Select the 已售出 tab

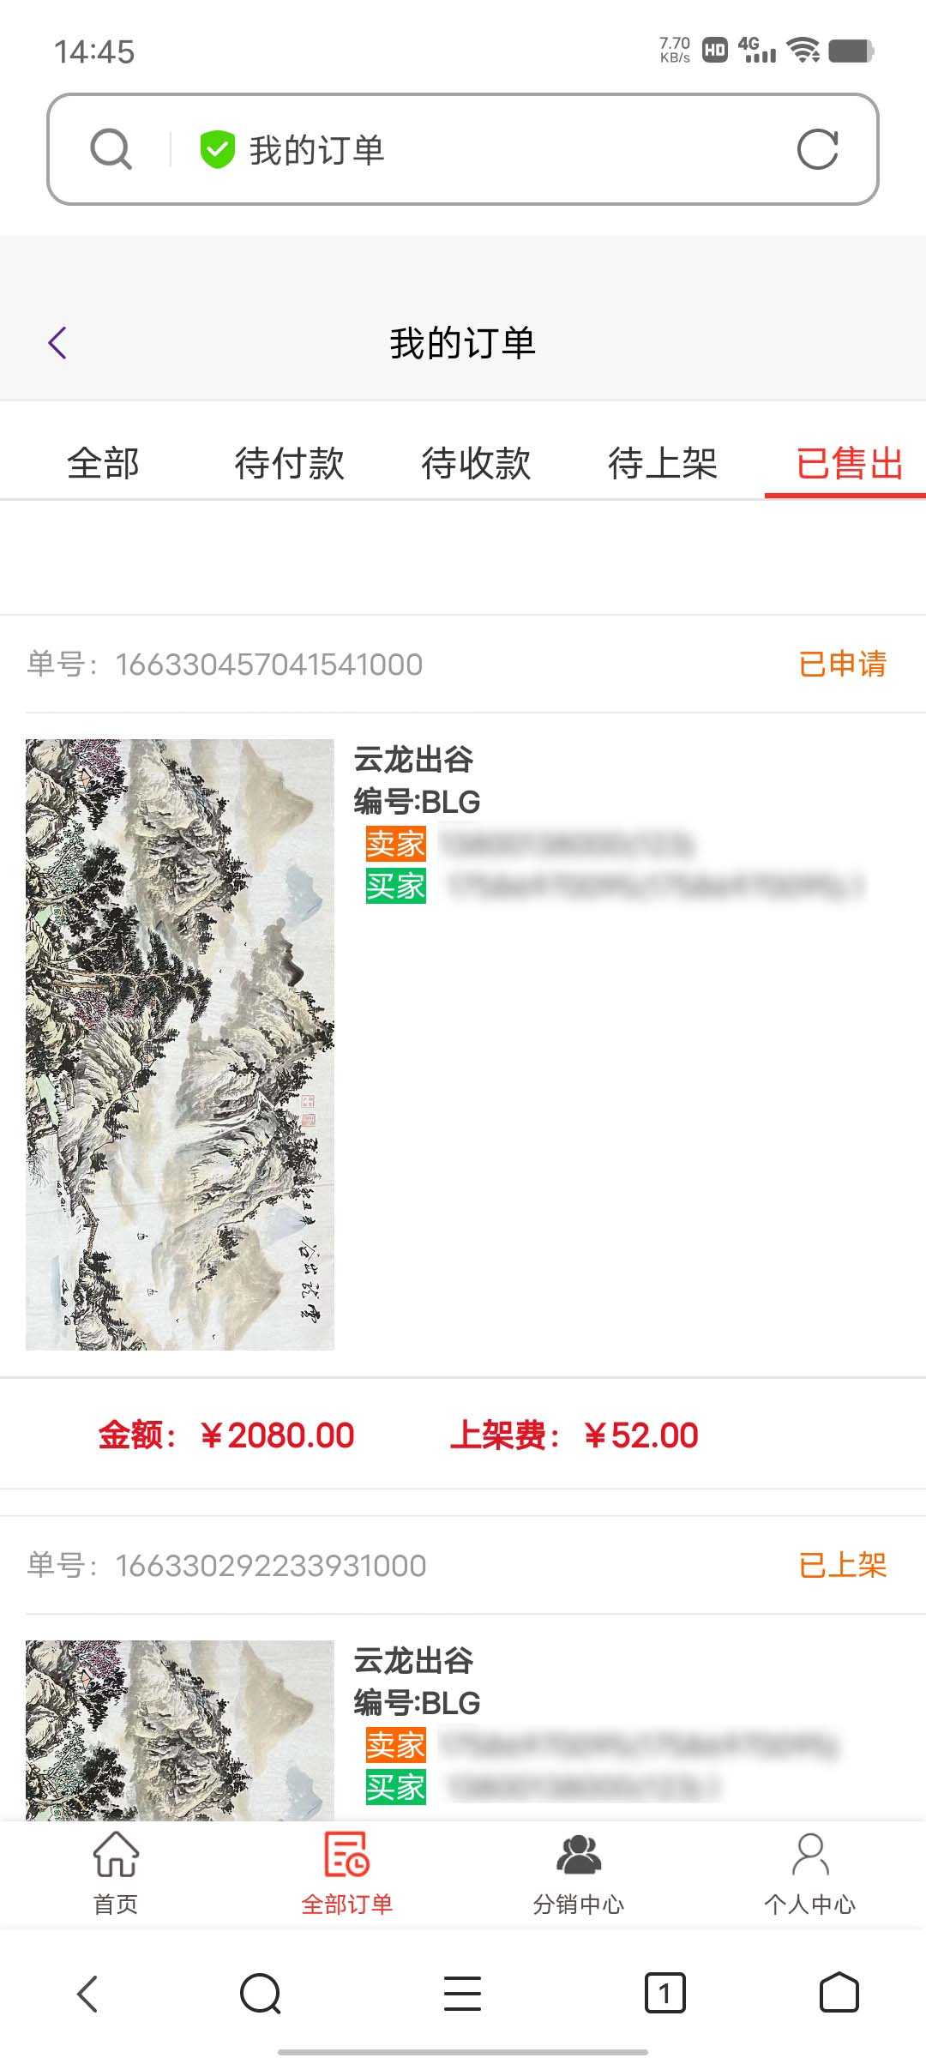(x=849, y=464)
